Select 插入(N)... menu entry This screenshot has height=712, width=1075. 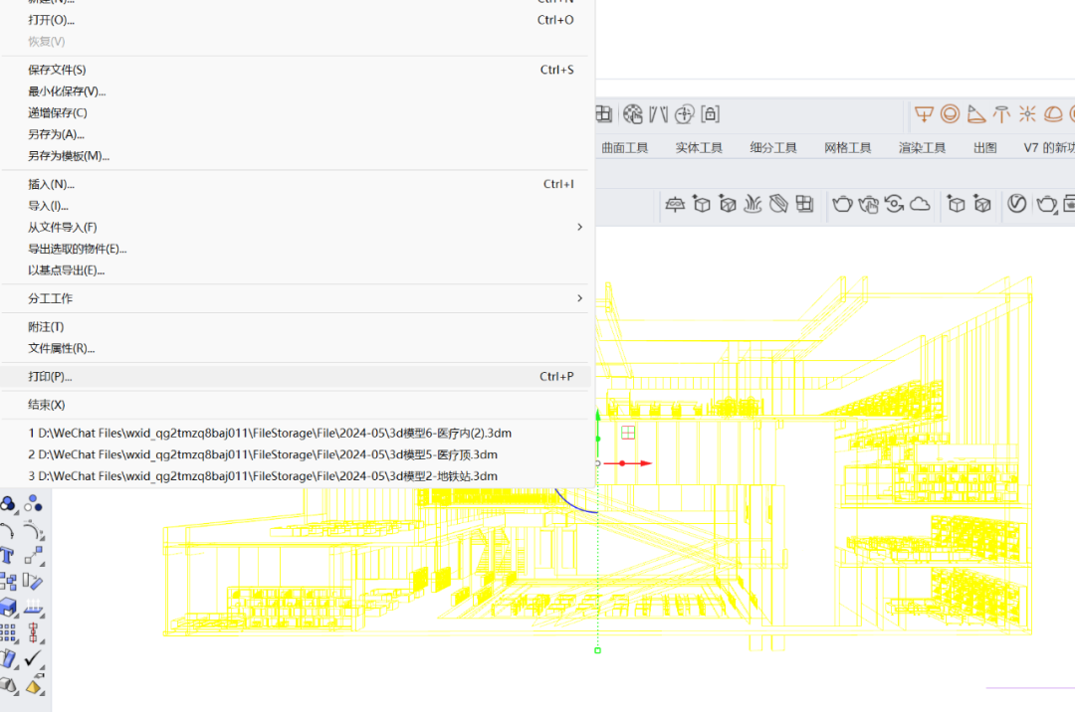point(297,184)
